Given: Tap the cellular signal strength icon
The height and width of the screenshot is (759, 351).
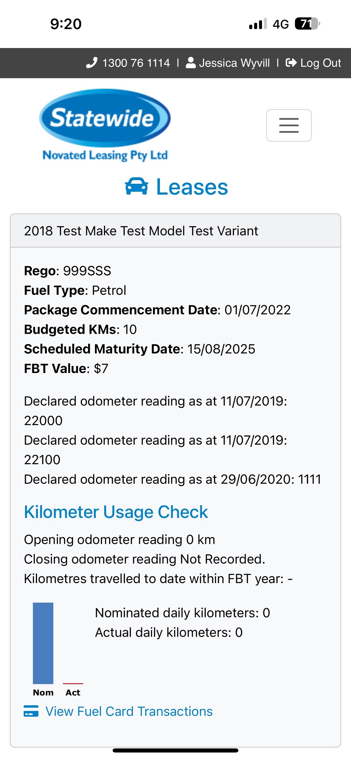Looking at the screenshot, I should (x=258, y=24).
